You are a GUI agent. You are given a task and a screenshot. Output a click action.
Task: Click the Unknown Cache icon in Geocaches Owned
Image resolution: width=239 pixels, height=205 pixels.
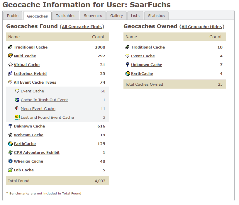tap(128, 65)
